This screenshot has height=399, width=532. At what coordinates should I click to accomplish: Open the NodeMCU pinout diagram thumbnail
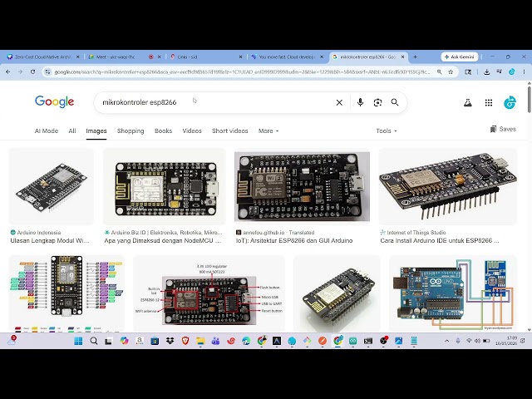point(66,293)
